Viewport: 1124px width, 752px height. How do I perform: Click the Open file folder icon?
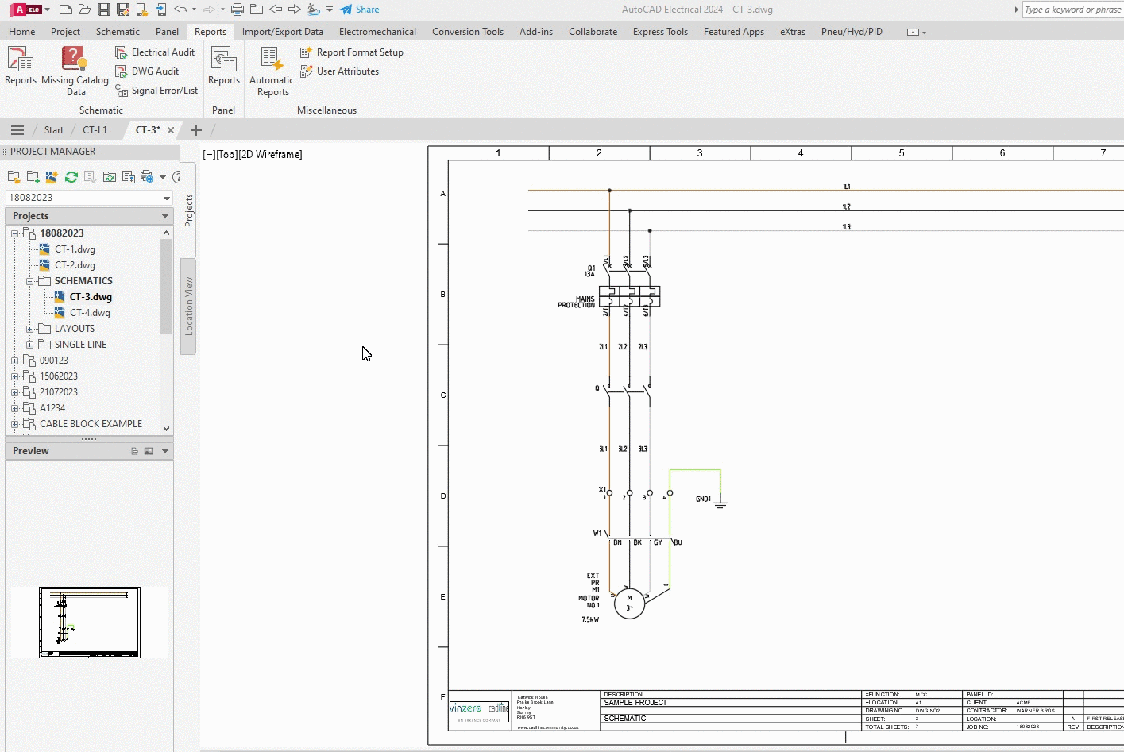tap(85, 10)
